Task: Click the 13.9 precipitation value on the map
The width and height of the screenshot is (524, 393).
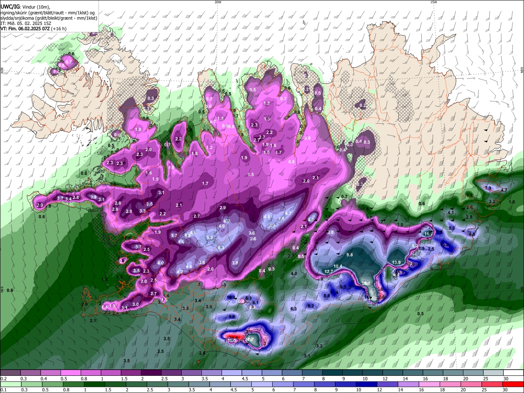Action: coord(396,262)
